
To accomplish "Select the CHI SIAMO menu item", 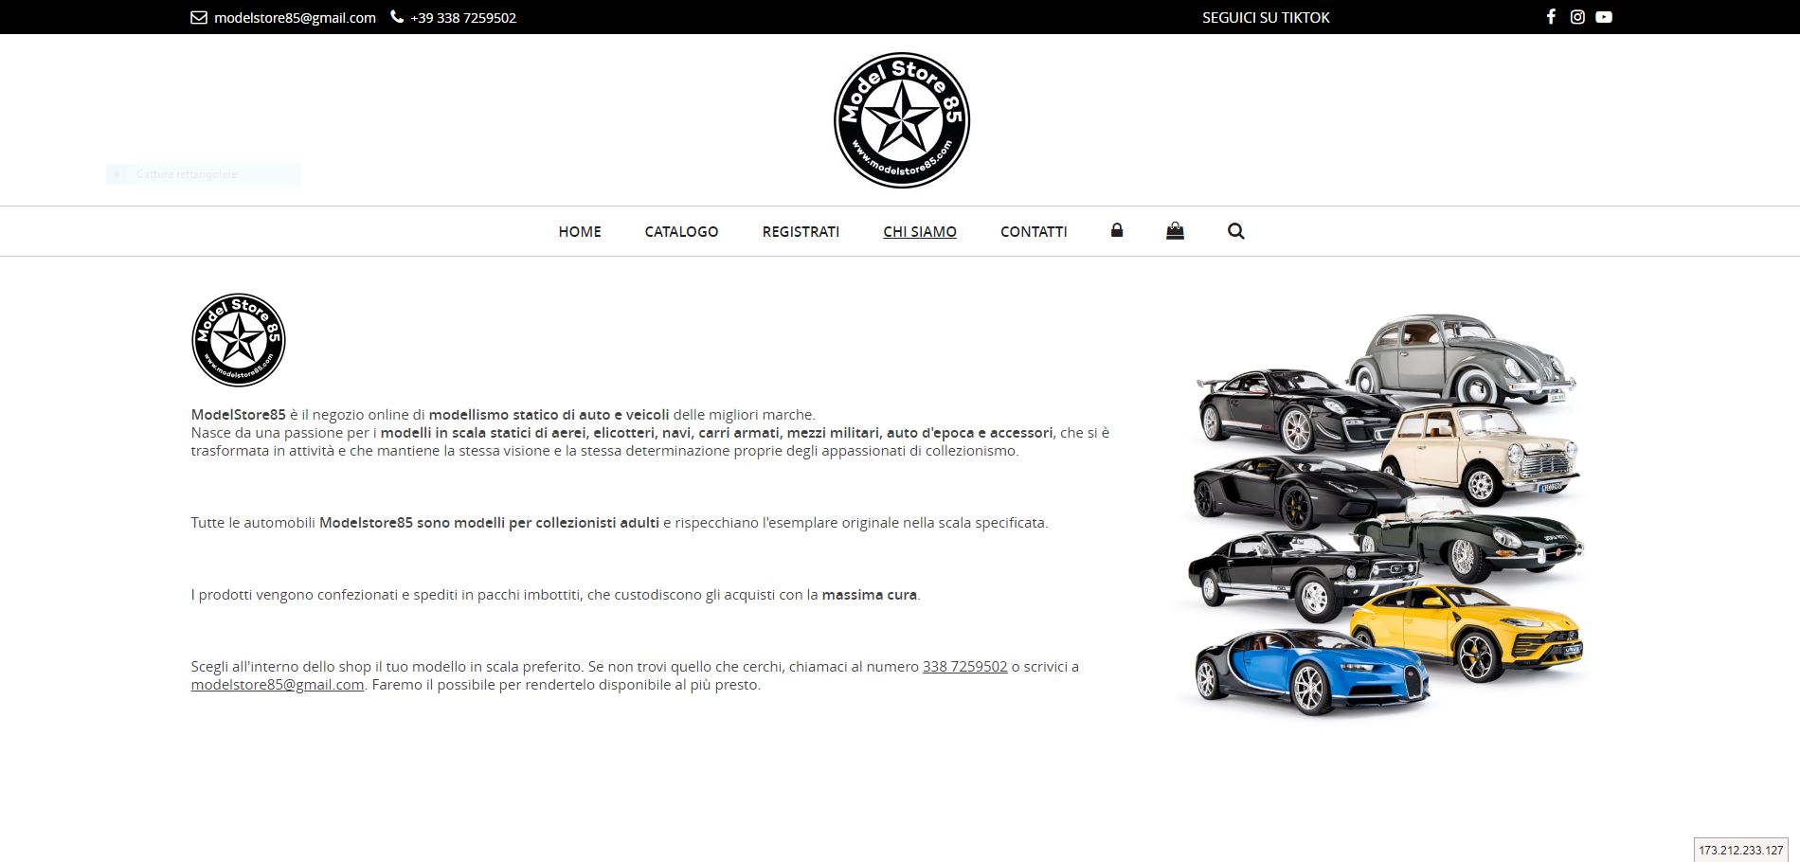I will [920, 231].
